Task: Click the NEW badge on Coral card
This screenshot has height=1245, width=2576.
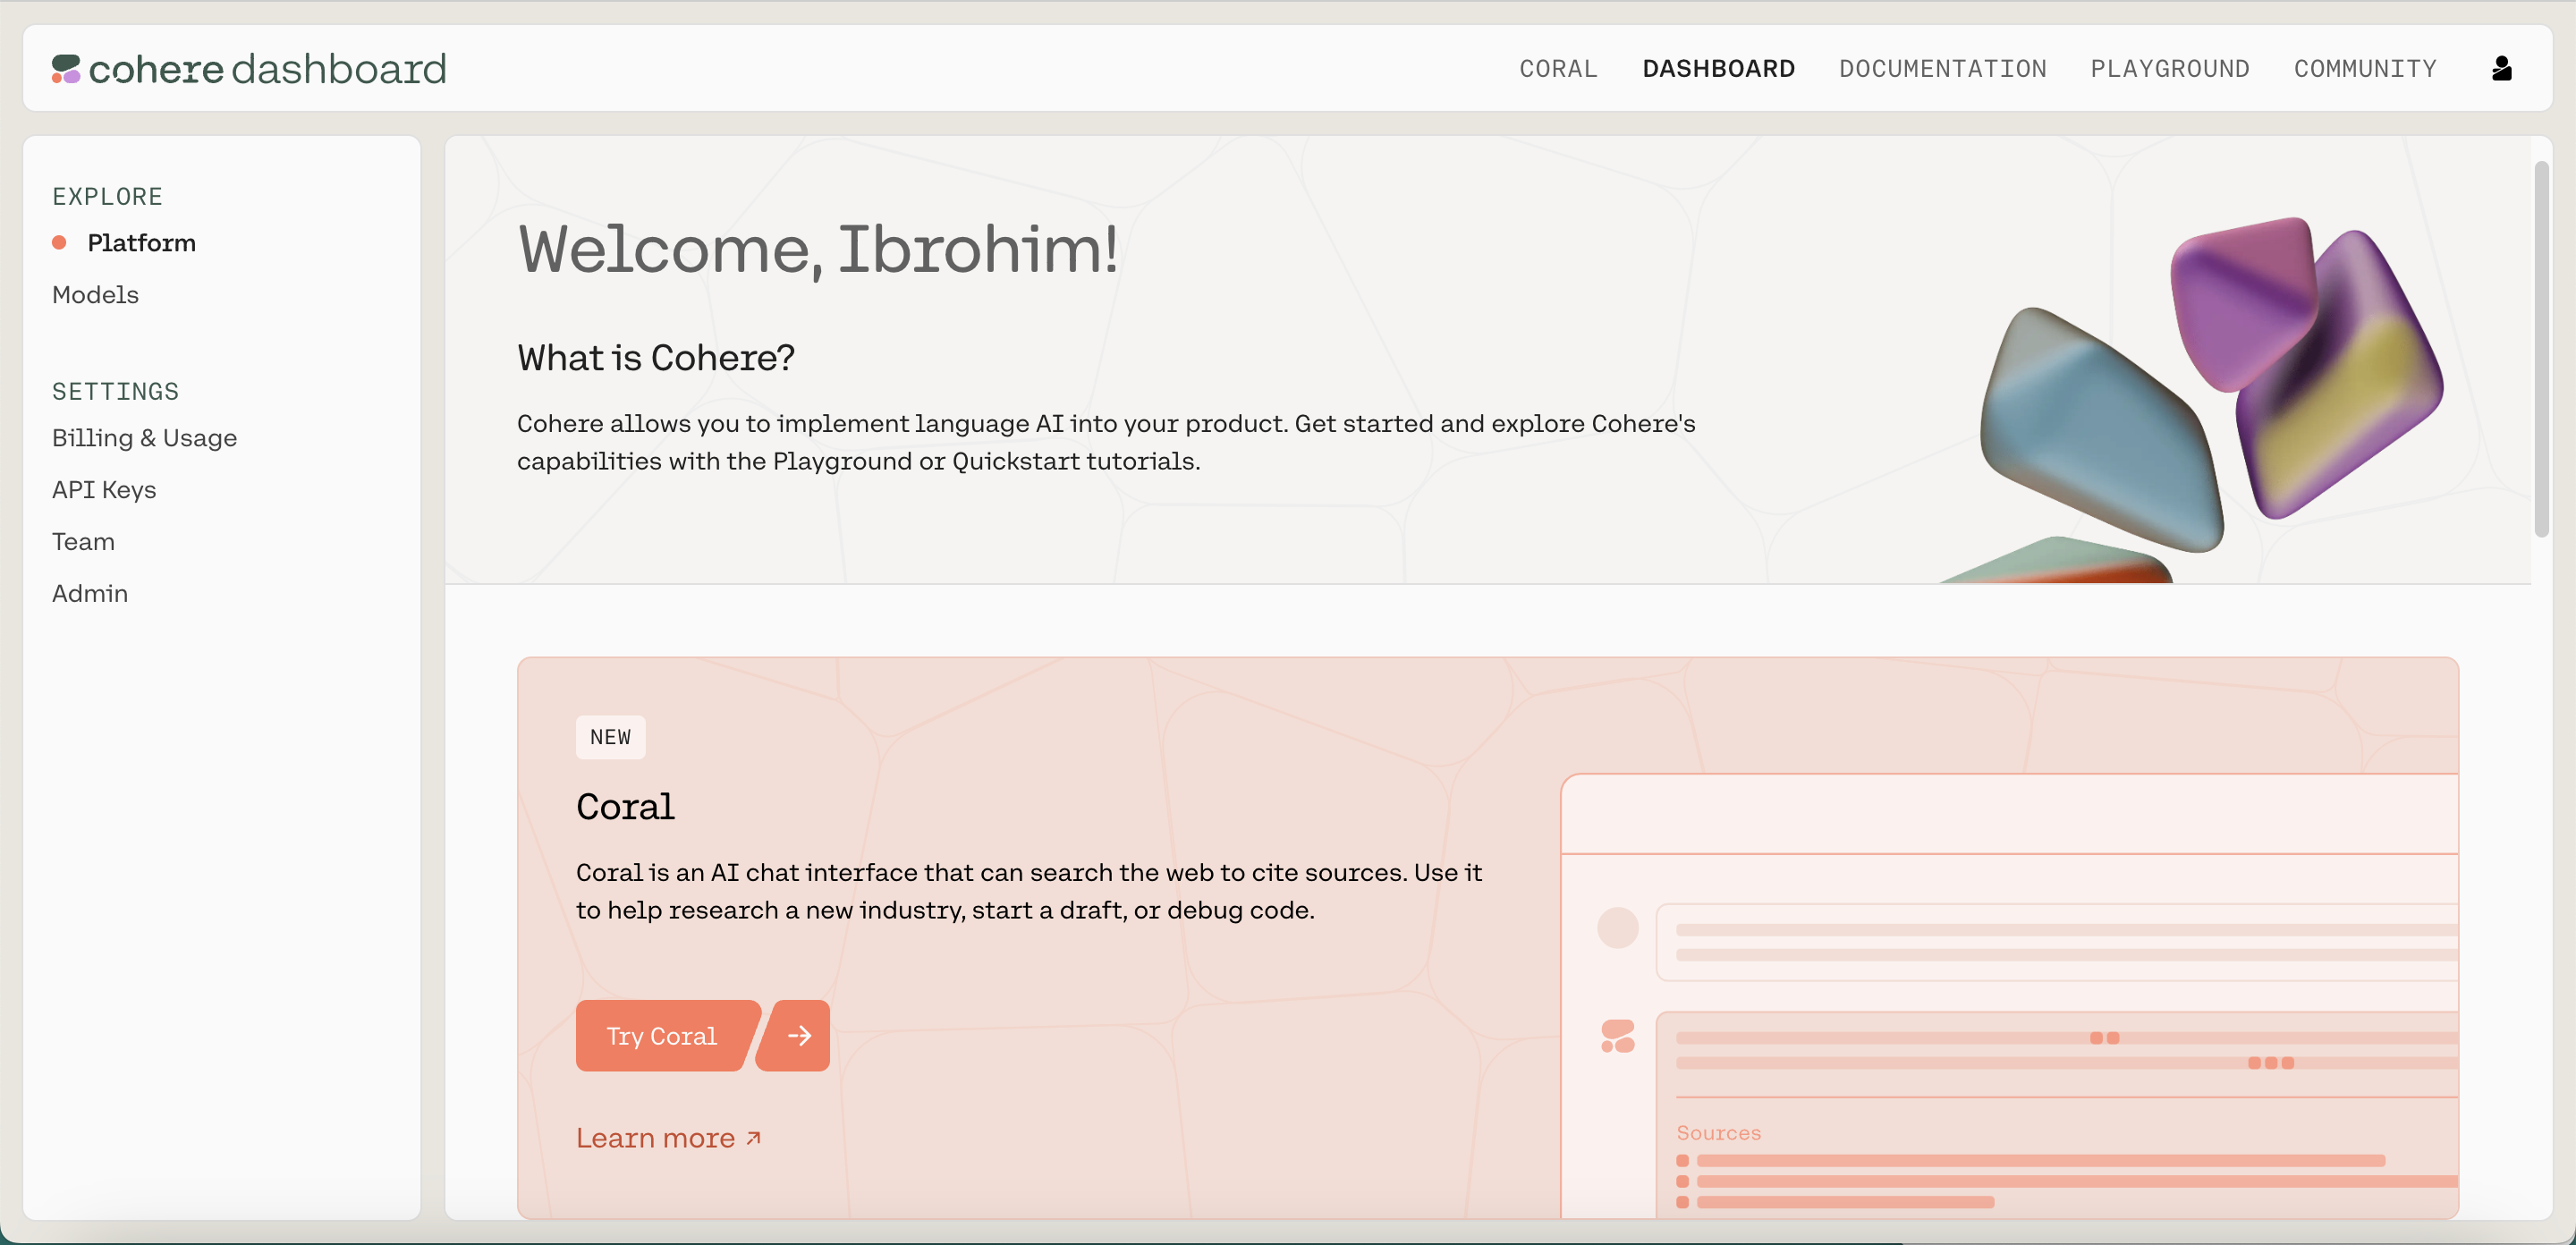Action: click(610, 737)
